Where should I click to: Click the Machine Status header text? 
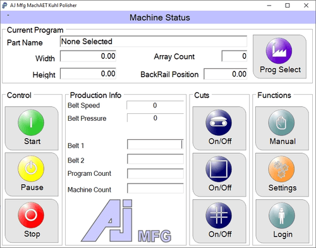(x=160, y=18)
